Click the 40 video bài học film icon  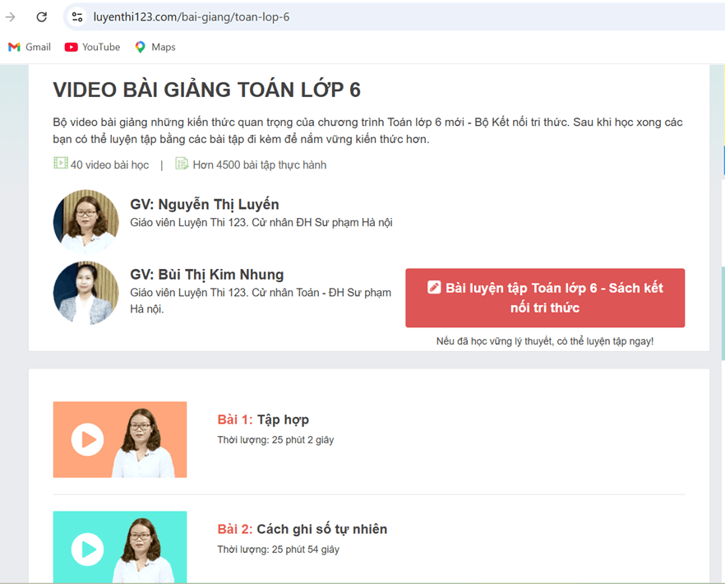point(61,163)
